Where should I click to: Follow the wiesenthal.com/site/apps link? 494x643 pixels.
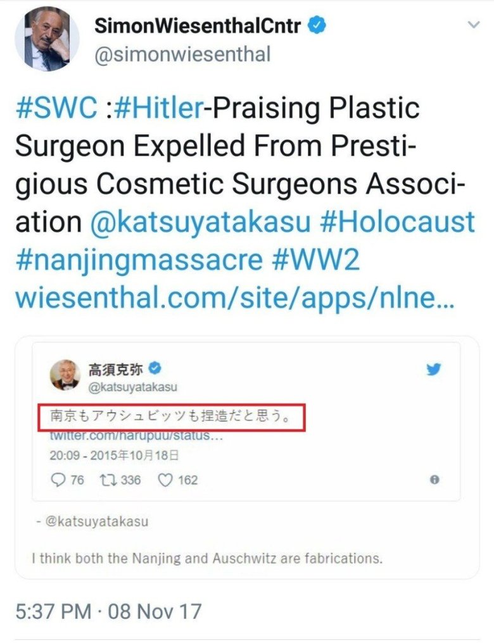[x=235, y=298]
